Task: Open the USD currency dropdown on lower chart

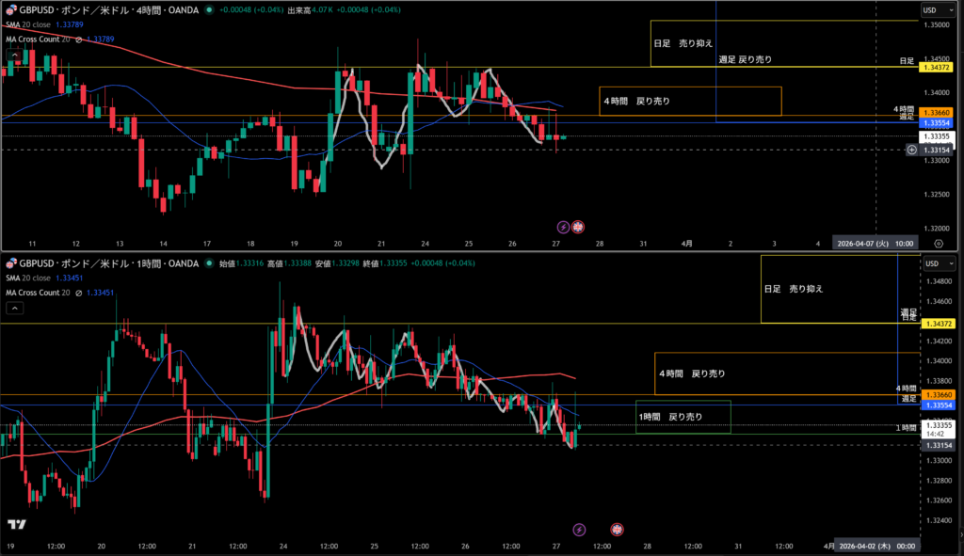Action: [x=938, y=262]
